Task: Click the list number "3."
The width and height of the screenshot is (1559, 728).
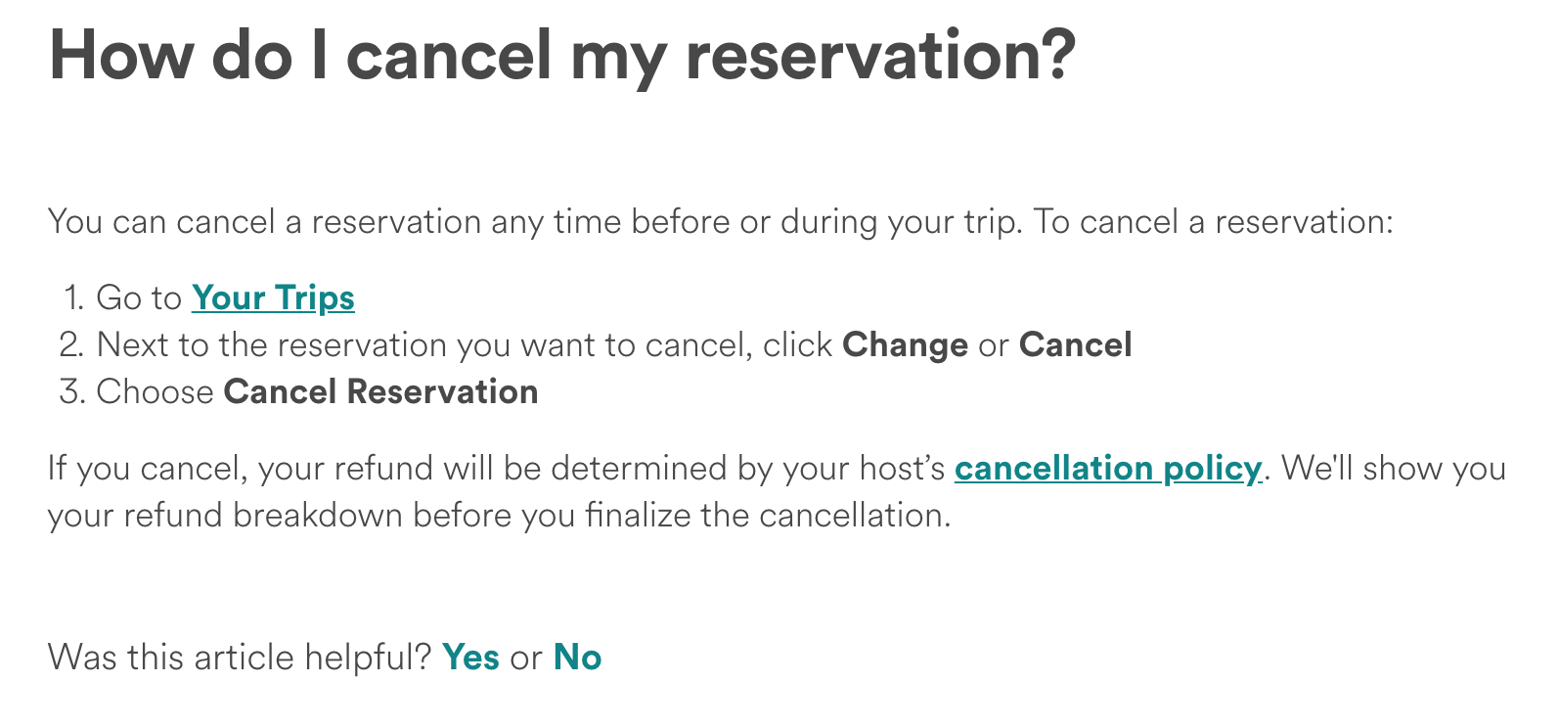Action: click(72, 391)
